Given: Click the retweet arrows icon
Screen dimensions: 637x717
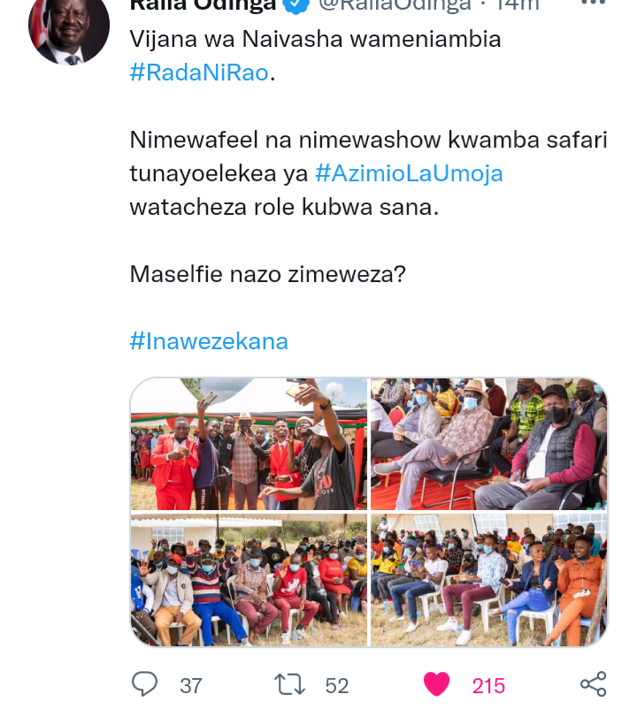Looking at the screenshot, I should point(289,685).
